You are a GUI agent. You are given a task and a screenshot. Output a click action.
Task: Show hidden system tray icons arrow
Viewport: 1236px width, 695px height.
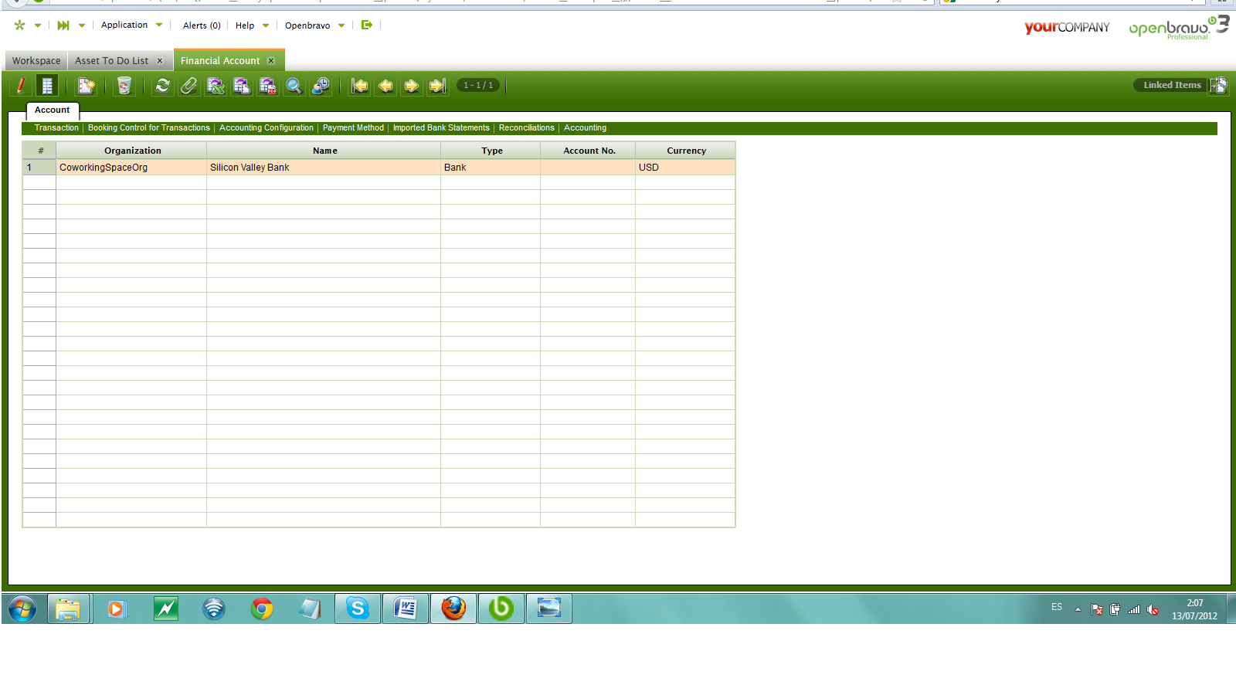[x=1078, y=609]
